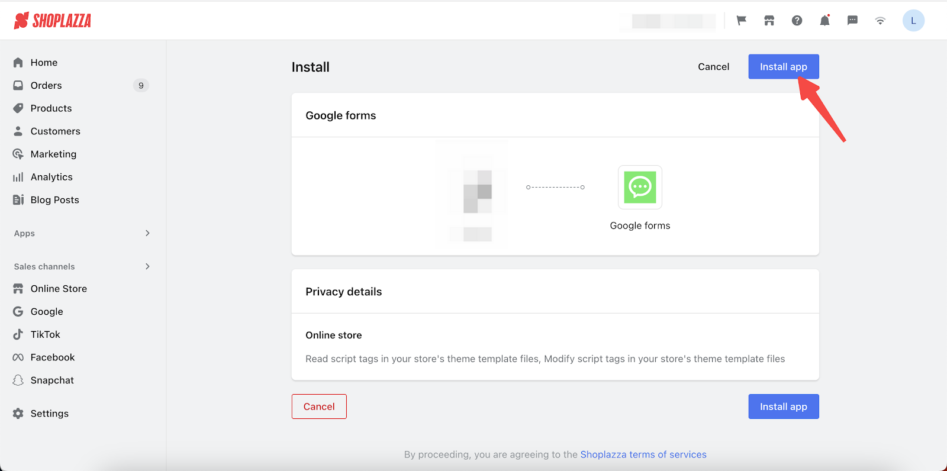The height and width of the screenshot is (471, 947).
Task: Click the Online store permission heading
Action: (x=334, y=335)
